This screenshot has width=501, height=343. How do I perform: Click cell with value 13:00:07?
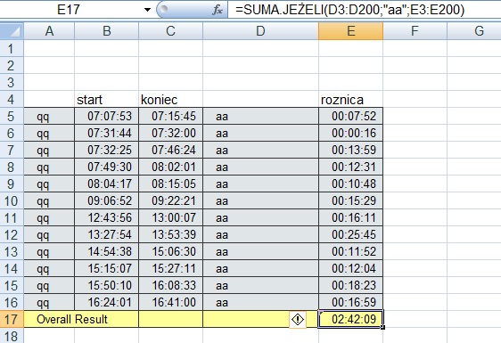[170, 217]
